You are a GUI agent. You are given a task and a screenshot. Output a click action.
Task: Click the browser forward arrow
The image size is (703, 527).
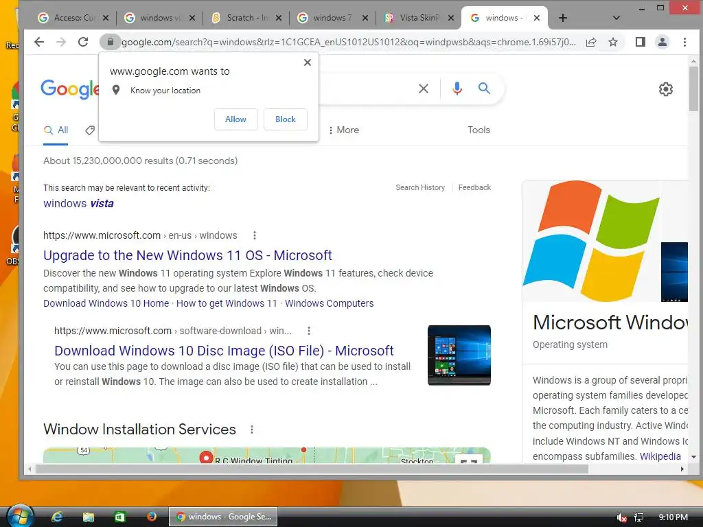coord(61,42)
